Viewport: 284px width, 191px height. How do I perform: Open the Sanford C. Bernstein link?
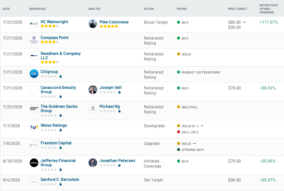click(60, 179)
